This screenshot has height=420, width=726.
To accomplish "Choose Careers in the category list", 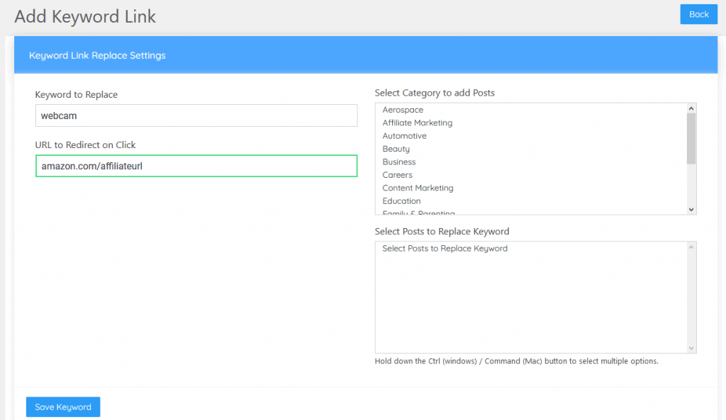I will click(x=397, y=175).
